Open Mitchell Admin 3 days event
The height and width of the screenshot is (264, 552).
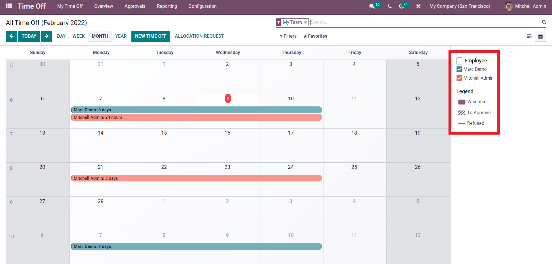[196, 178]
